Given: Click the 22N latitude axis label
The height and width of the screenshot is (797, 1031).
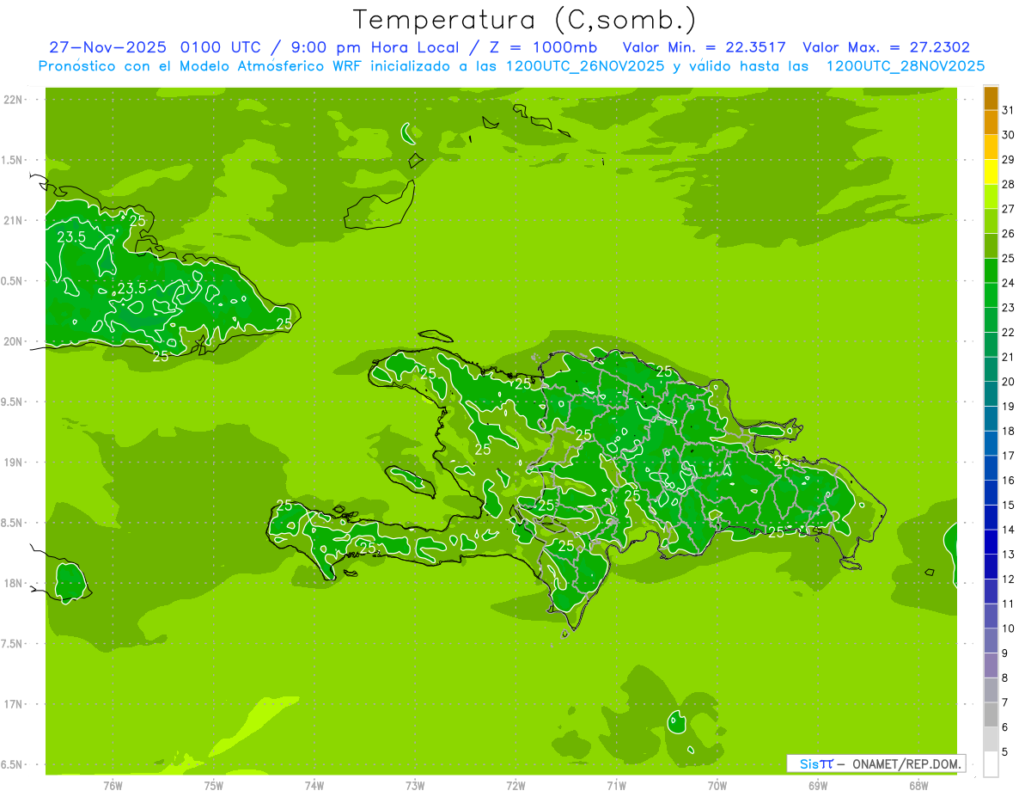Looking at the screenshot, I should click(x=14, y=100).
